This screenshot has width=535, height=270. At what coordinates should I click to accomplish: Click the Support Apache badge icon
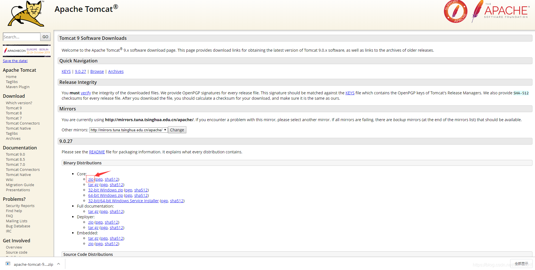coord(456,12)
